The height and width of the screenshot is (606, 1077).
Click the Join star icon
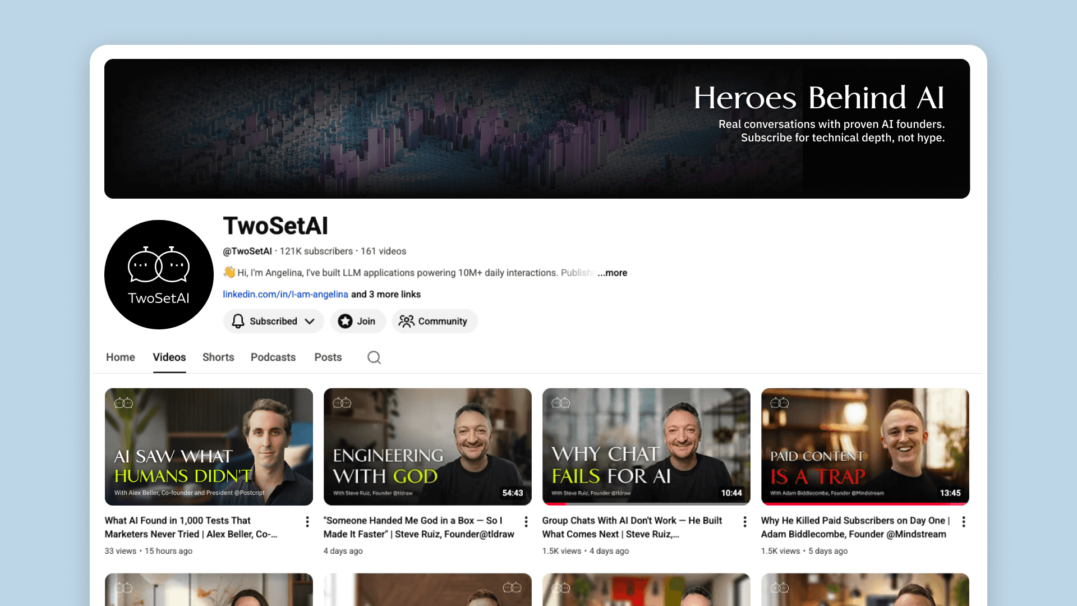click(x=346, y=321)
